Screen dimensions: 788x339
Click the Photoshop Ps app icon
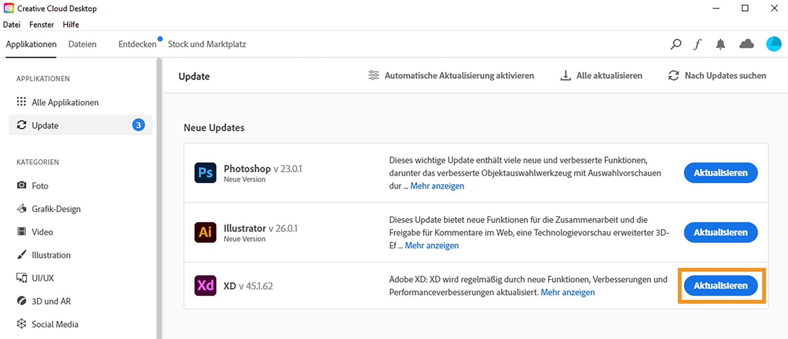pyautogui.click(x=205, y=172)
